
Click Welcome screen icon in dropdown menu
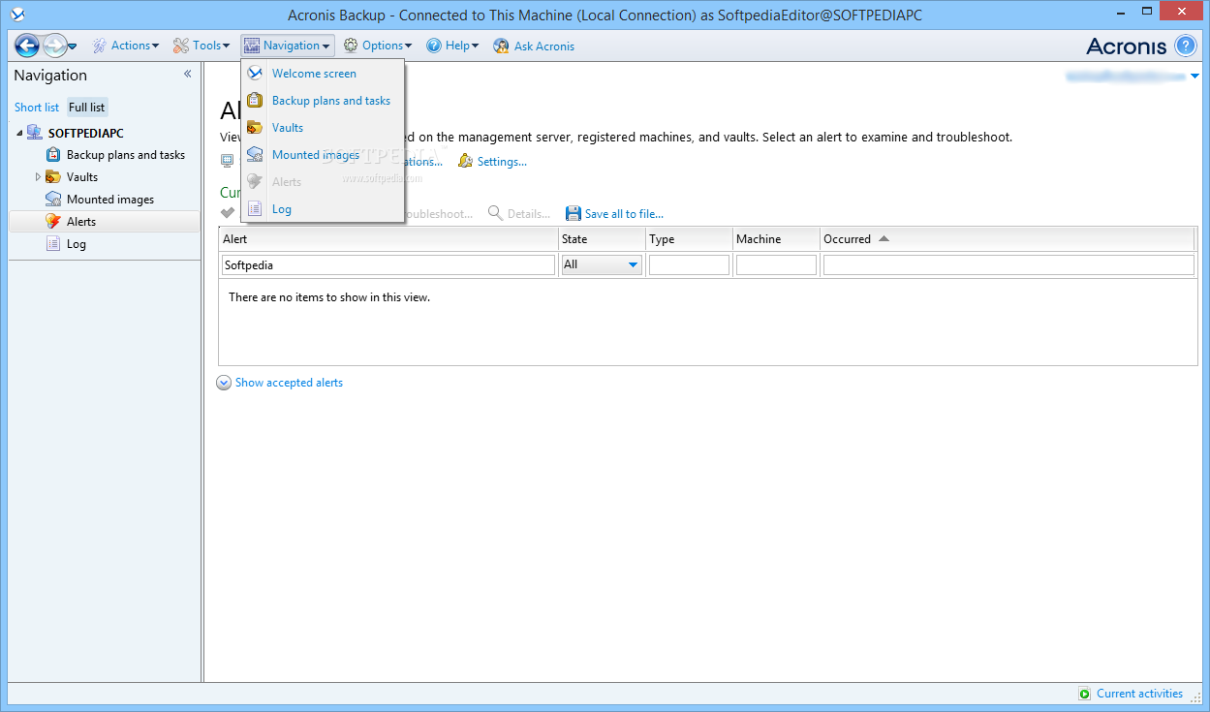tap(255, 73)
